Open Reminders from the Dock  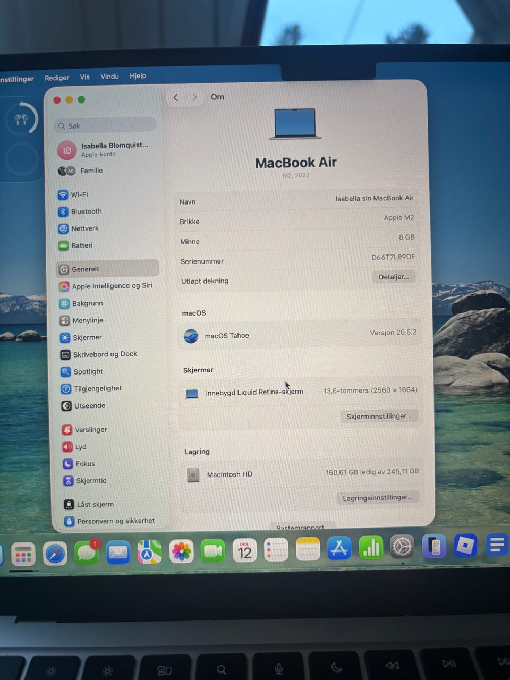coord(276,550)
